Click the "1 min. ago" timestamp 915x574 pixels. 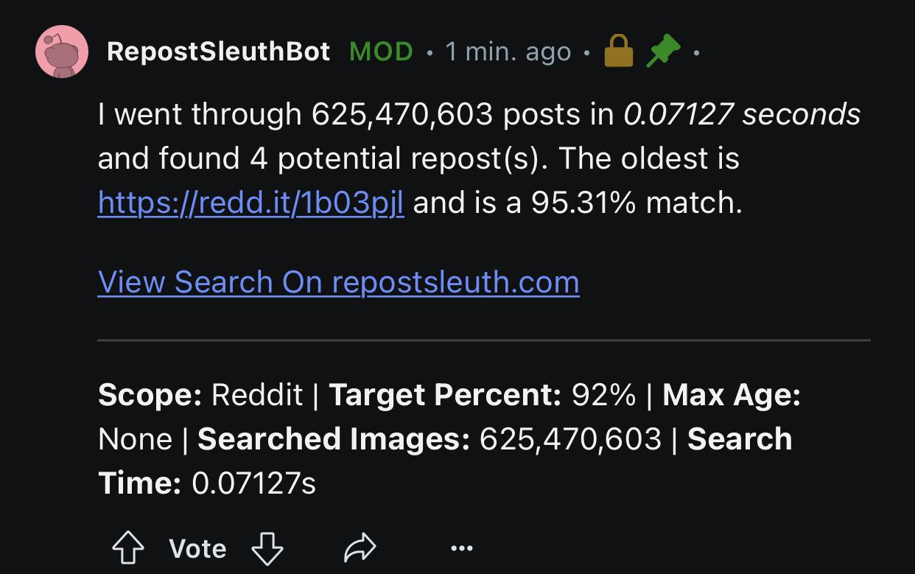point(508,52)
